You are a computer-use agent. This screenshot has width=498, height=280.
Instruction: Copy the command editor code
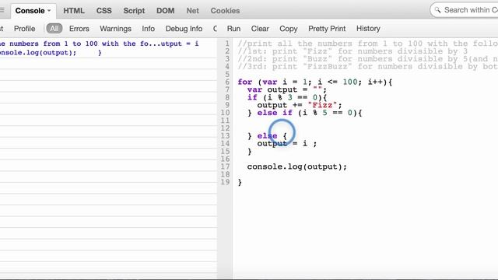(x=289, y=29)
